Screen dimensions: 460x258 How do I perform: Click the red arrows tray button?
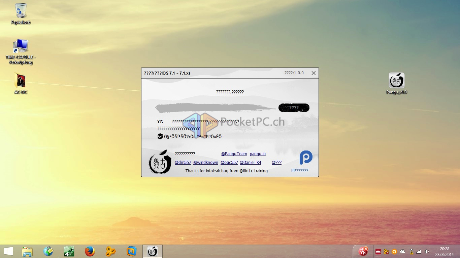point(363,251)
